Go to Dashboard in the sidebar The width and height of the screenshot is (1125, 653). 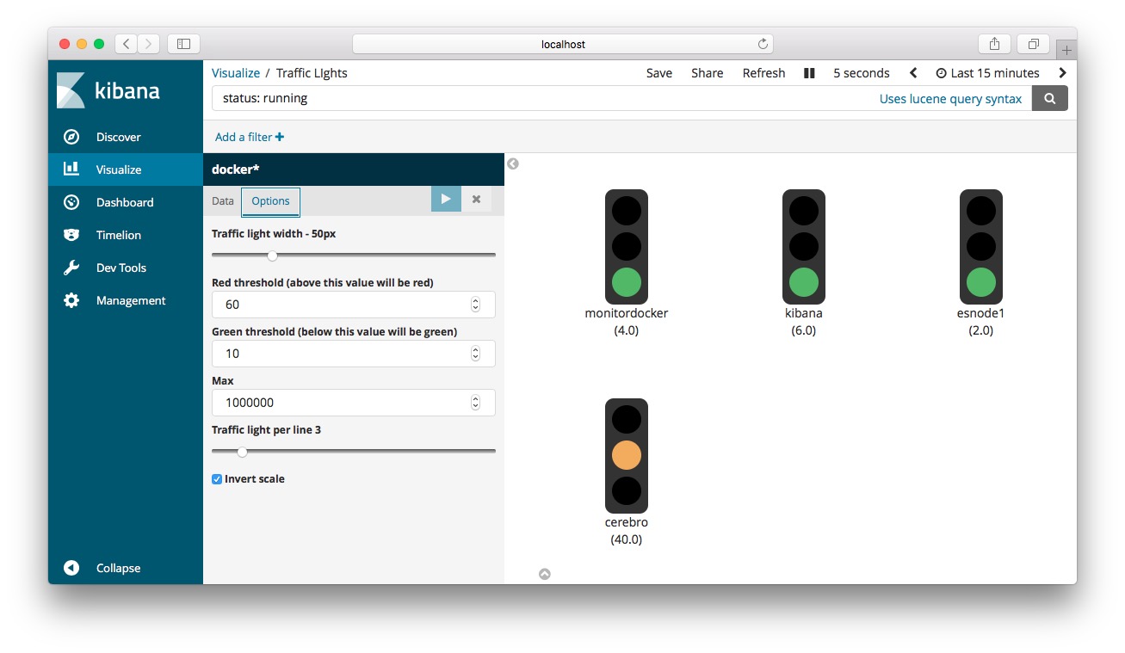tap(126, 202)
